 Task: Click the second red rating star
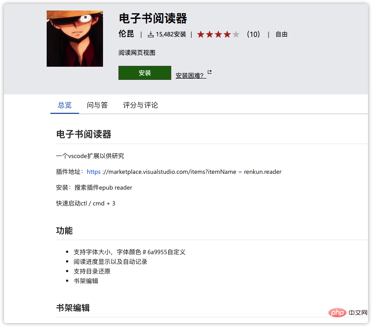[210, 34]
